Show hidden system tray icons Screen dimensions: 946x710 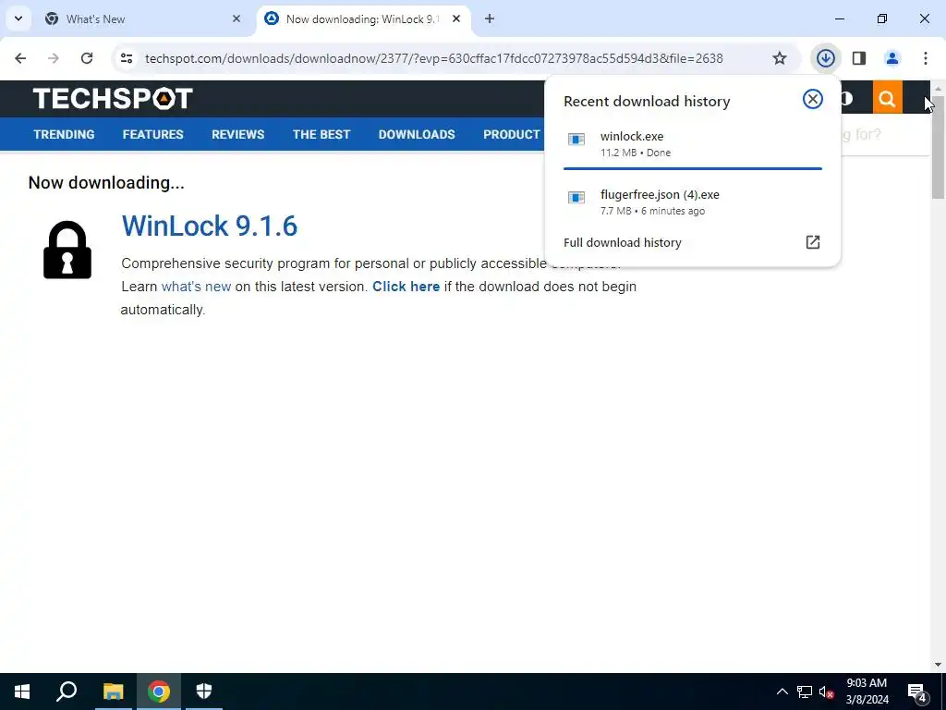(x=782, y=692)
